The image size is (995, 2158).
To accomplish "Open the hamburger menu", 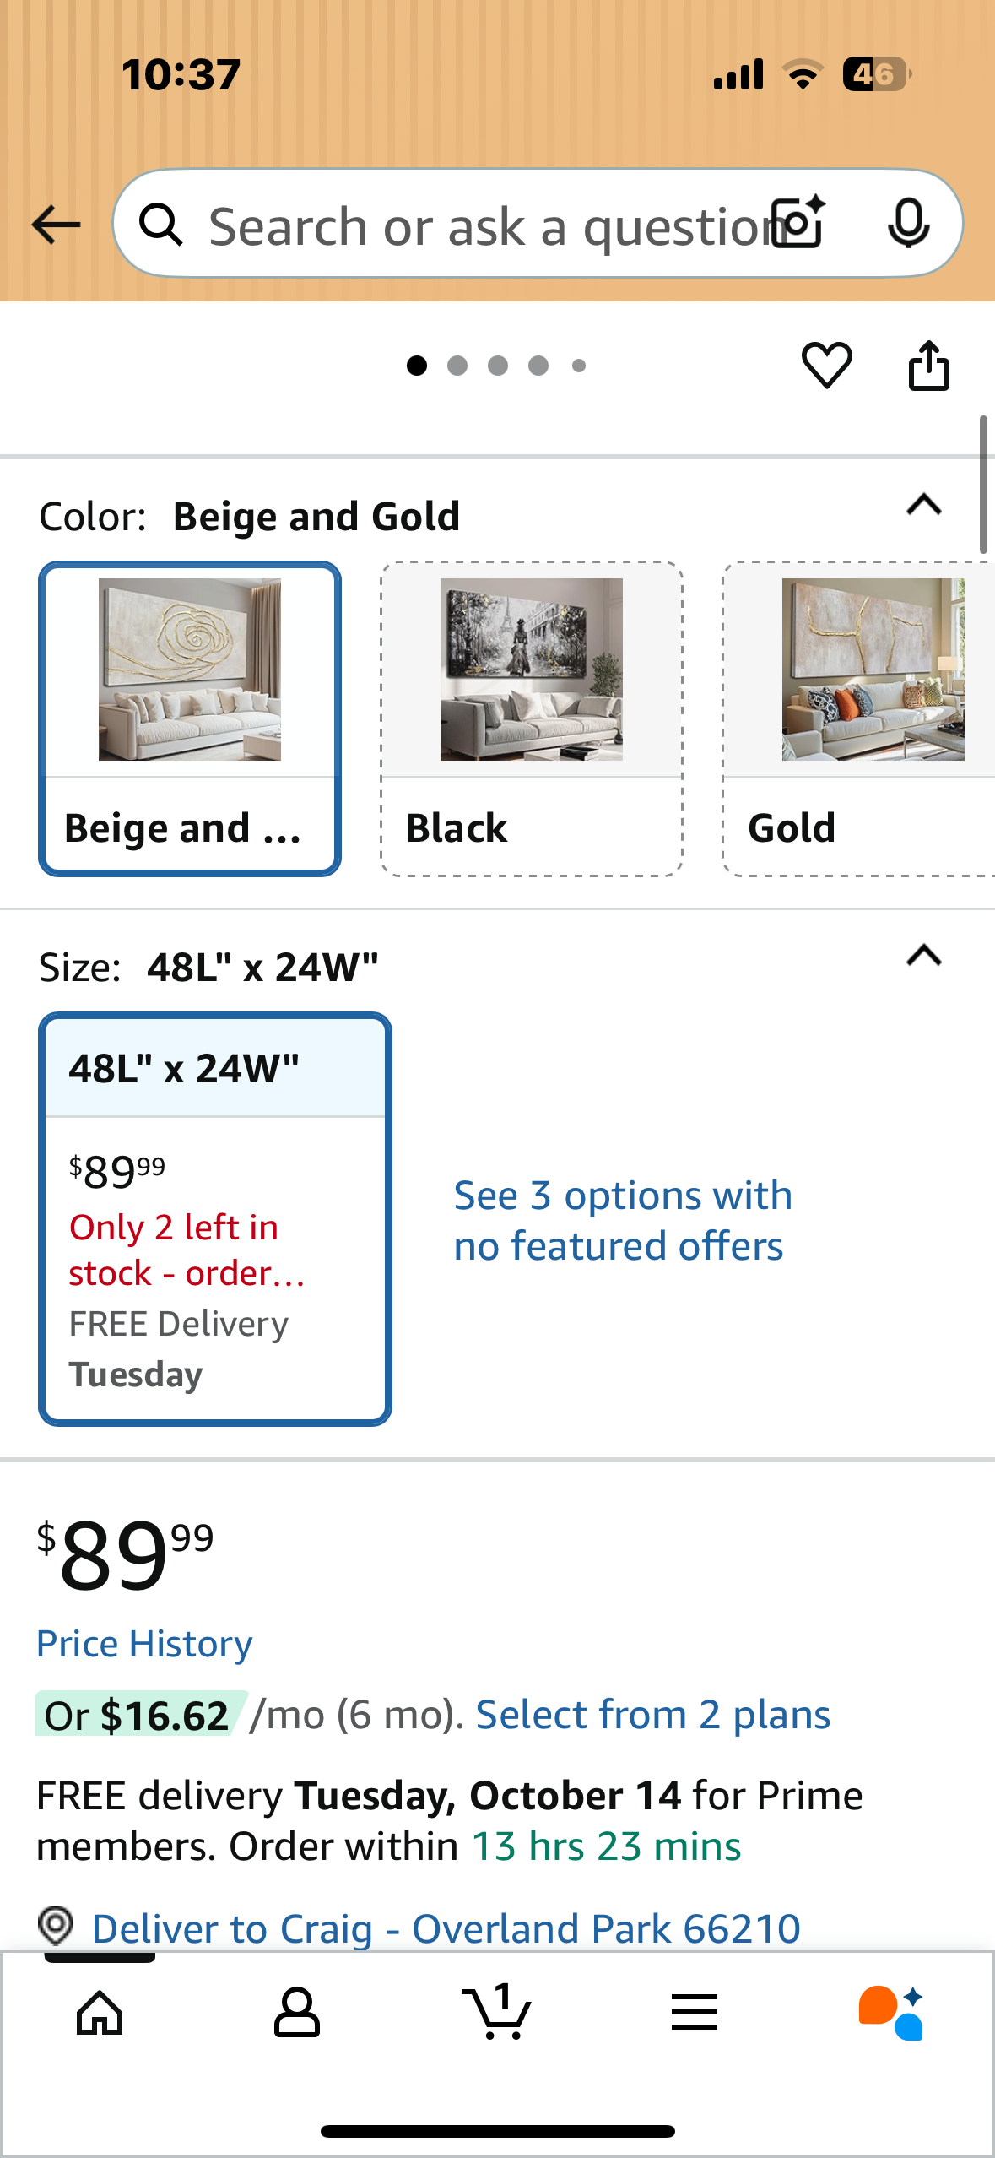I will tap(695, 2013).
